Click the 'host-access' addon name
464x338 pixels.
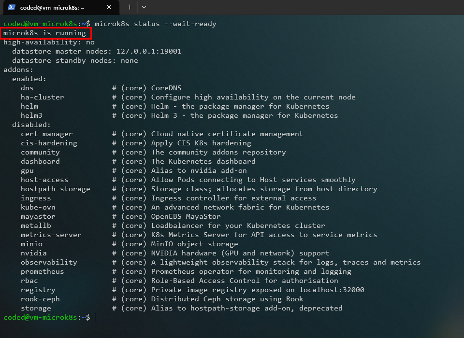click(x=44, y=180)
